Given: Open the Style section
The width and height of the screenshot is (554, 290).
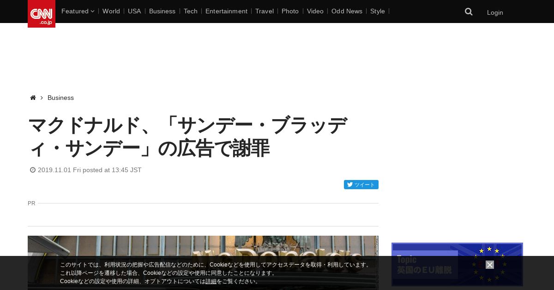Looking at the screenshot, I should pos(378,11).
